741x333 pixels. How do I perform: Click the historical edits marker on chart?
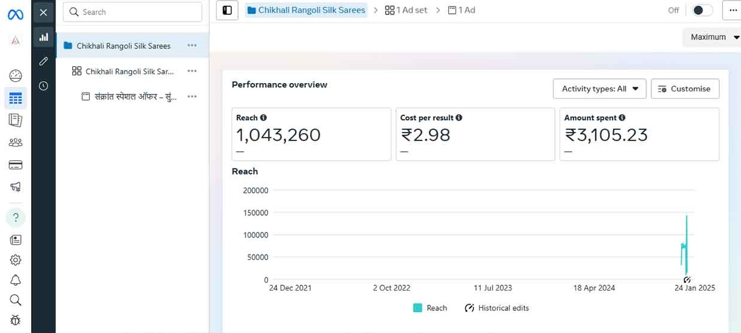tap(687, 280)
